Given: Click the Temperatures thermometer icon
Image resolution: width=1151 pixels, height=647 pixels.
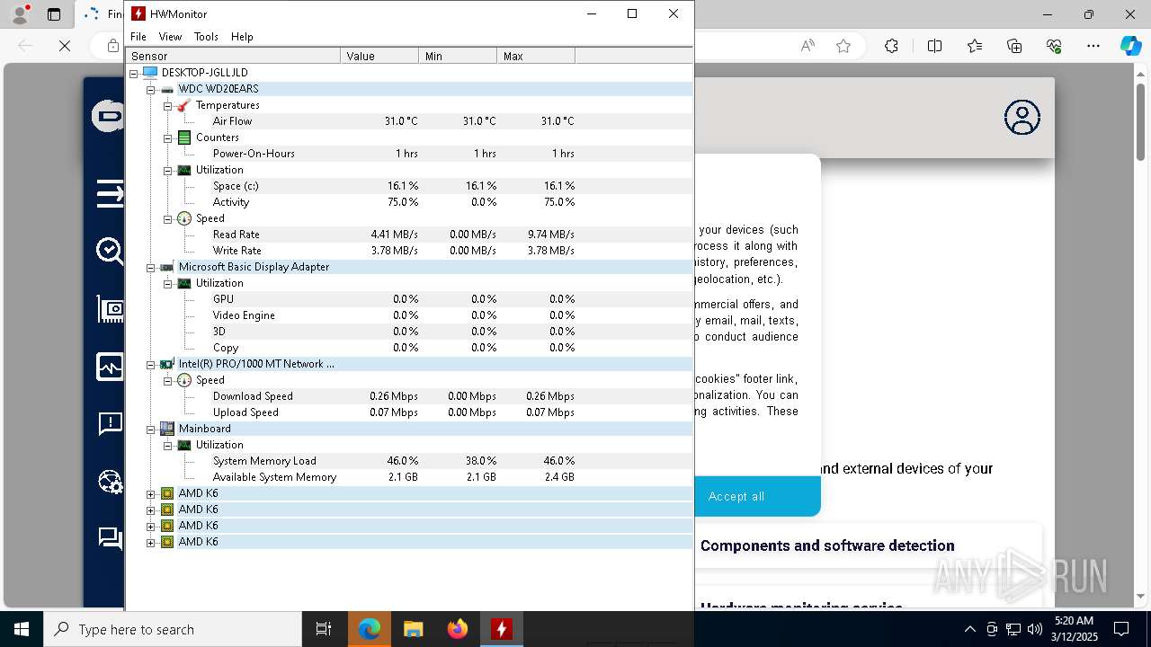Looking at the screenshot, I should [x=183, y=105].
